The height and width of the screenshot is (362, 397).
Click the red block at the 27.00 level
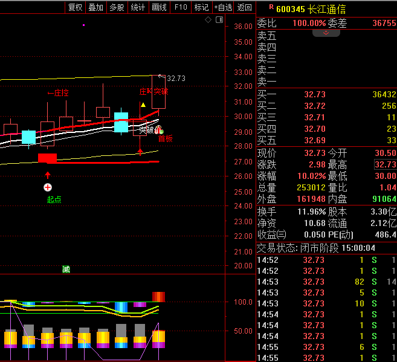(x=47, y=158)
